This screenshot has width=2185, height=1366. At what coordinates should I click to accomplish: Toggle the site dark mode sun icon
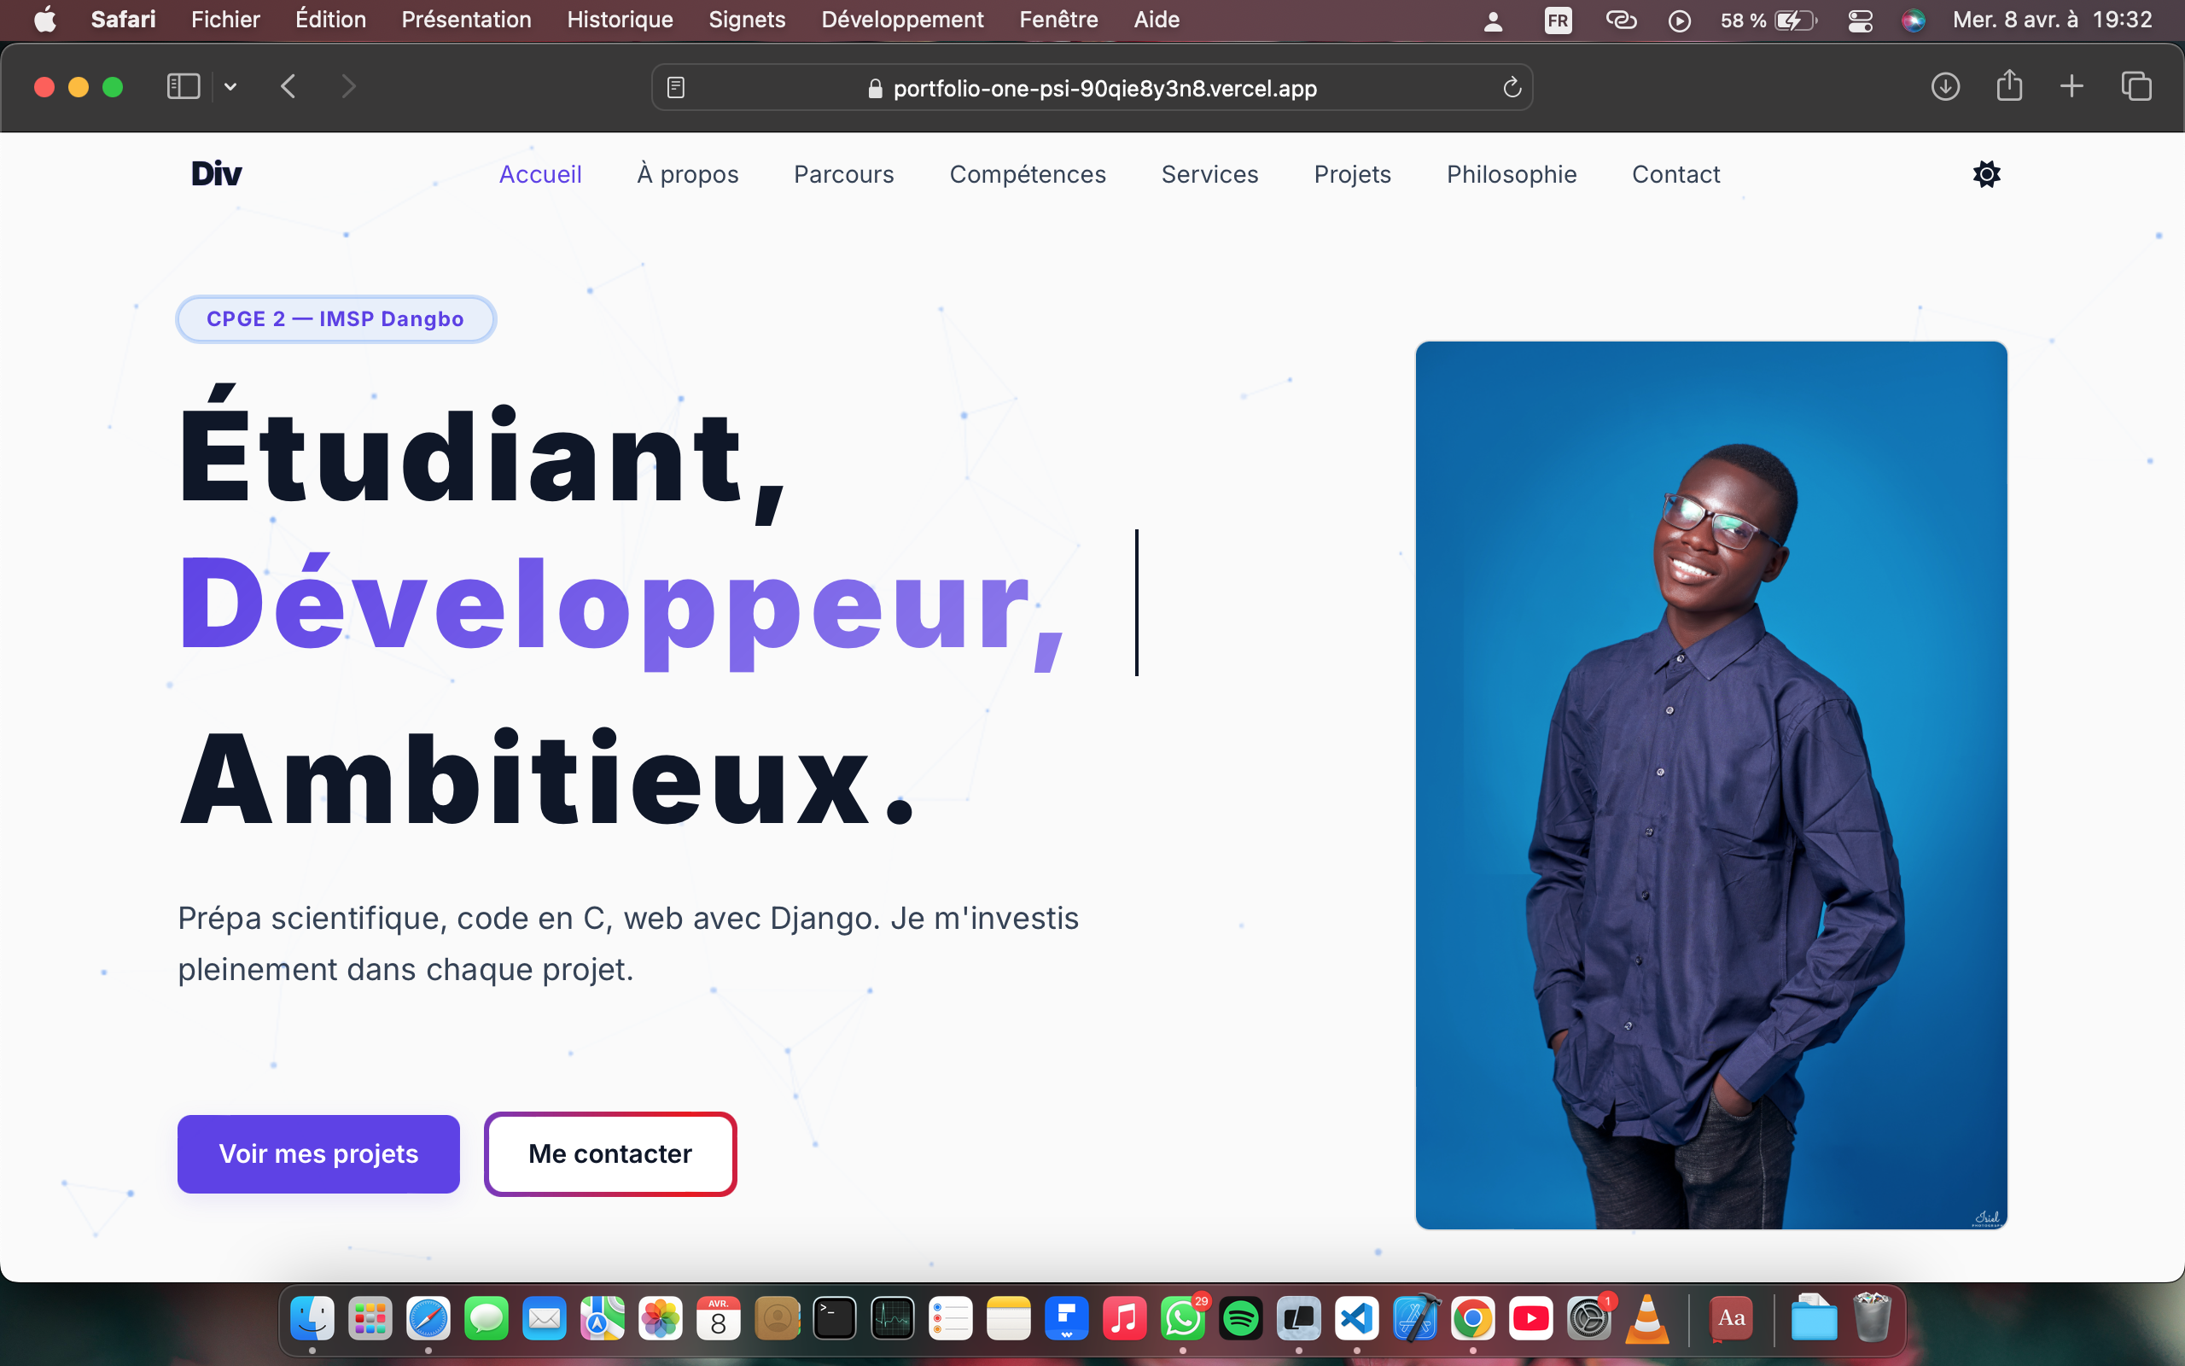pyautogui.click(x=1986, y=174)
